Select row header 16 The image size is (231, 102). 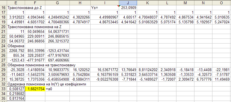(x=3, y=8)
